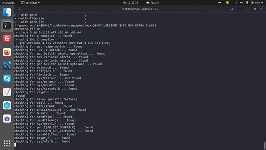
Task: Open Skype from the dock
Action: pos(7,79)
